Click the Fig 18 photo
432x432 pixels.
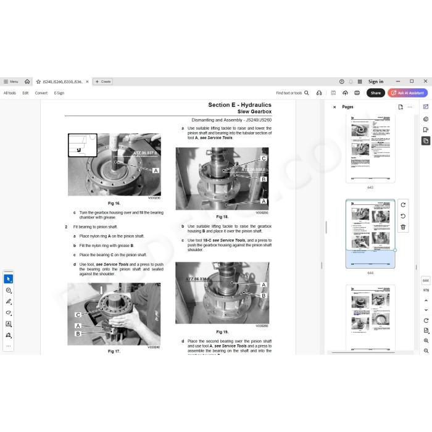[x=222, y=178]
